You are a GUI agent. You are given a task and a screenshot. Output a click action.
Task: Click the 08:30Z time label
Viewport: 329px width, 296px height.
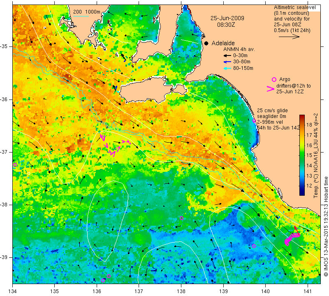click(226, 25)
